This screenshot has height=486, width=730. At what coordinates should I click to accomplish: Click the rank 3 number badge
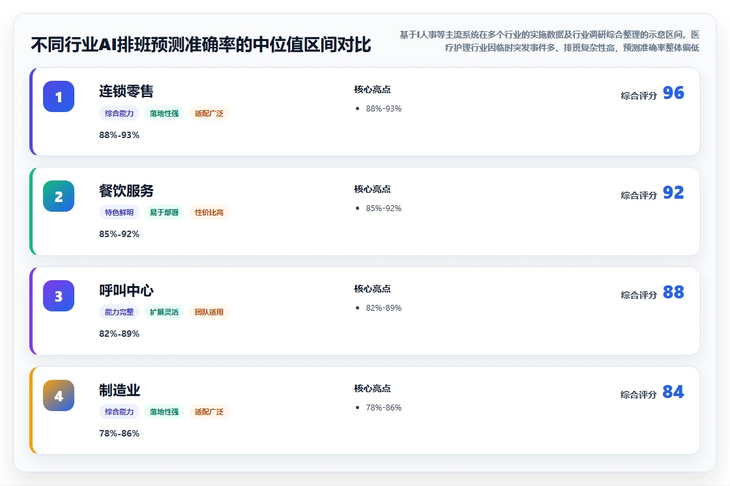[59, 296]
